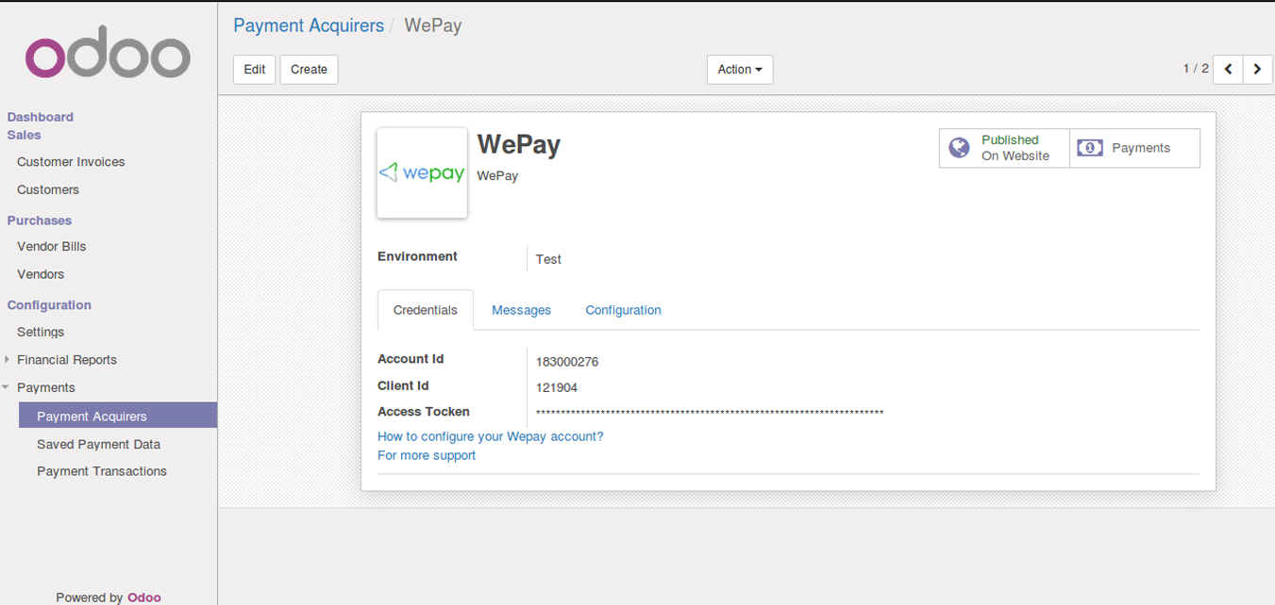Viewport: 1275px width, 605px height.
Task: Open Customer Invoices menu item
Action: point(71,162)
